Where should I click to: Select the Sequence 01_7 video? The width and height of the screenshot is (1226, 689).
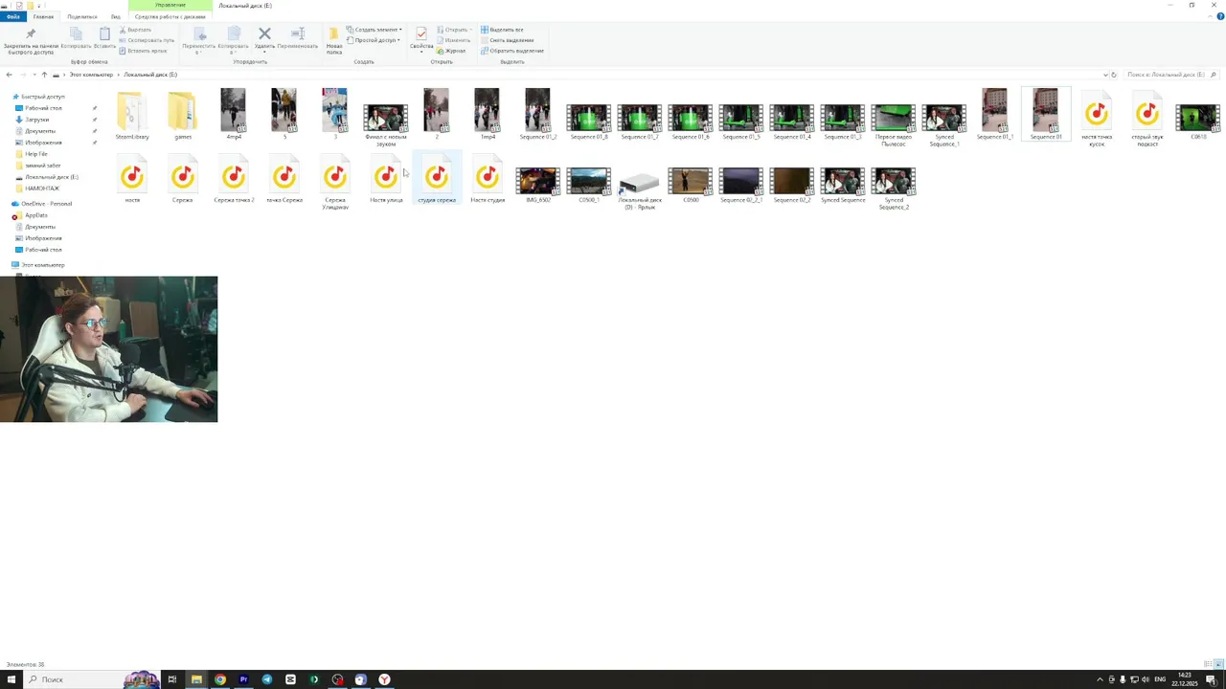[x=639, y=122]
